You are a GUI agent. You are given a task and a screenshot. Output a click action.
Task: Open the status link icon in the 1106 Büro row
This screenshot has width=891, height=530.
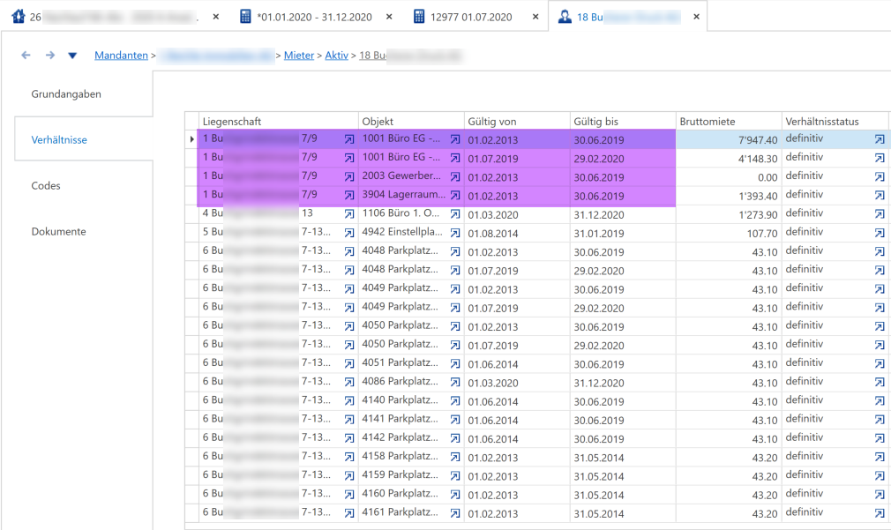(879, 214)
